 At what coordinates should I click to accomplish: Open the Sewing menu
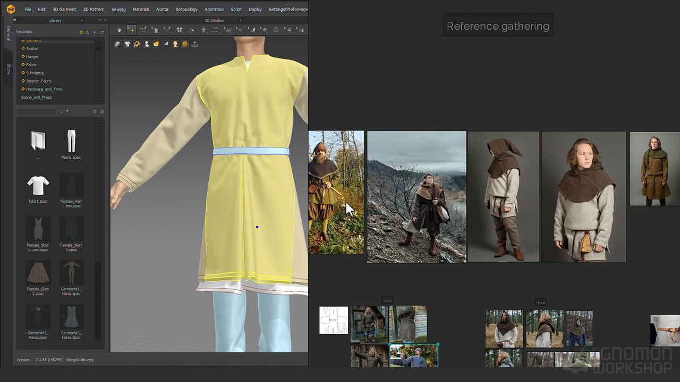[x=118, y=10]
